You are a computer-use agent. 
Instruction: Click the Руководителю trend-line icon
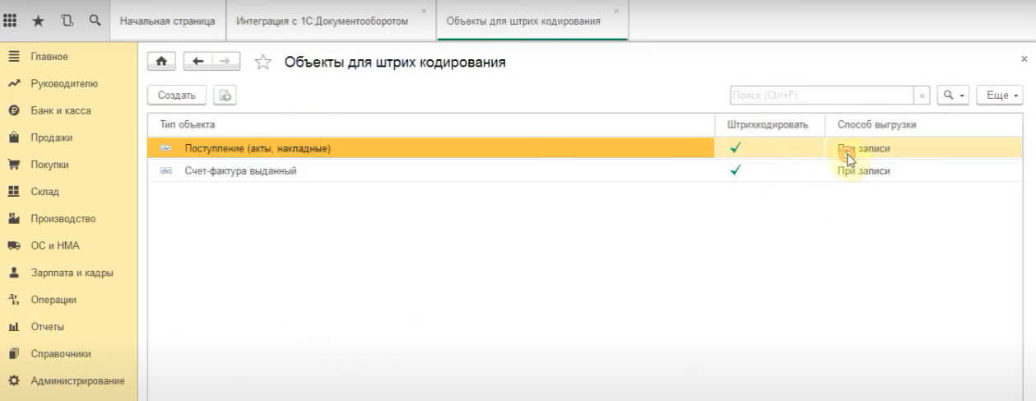(x=13, y=84)
